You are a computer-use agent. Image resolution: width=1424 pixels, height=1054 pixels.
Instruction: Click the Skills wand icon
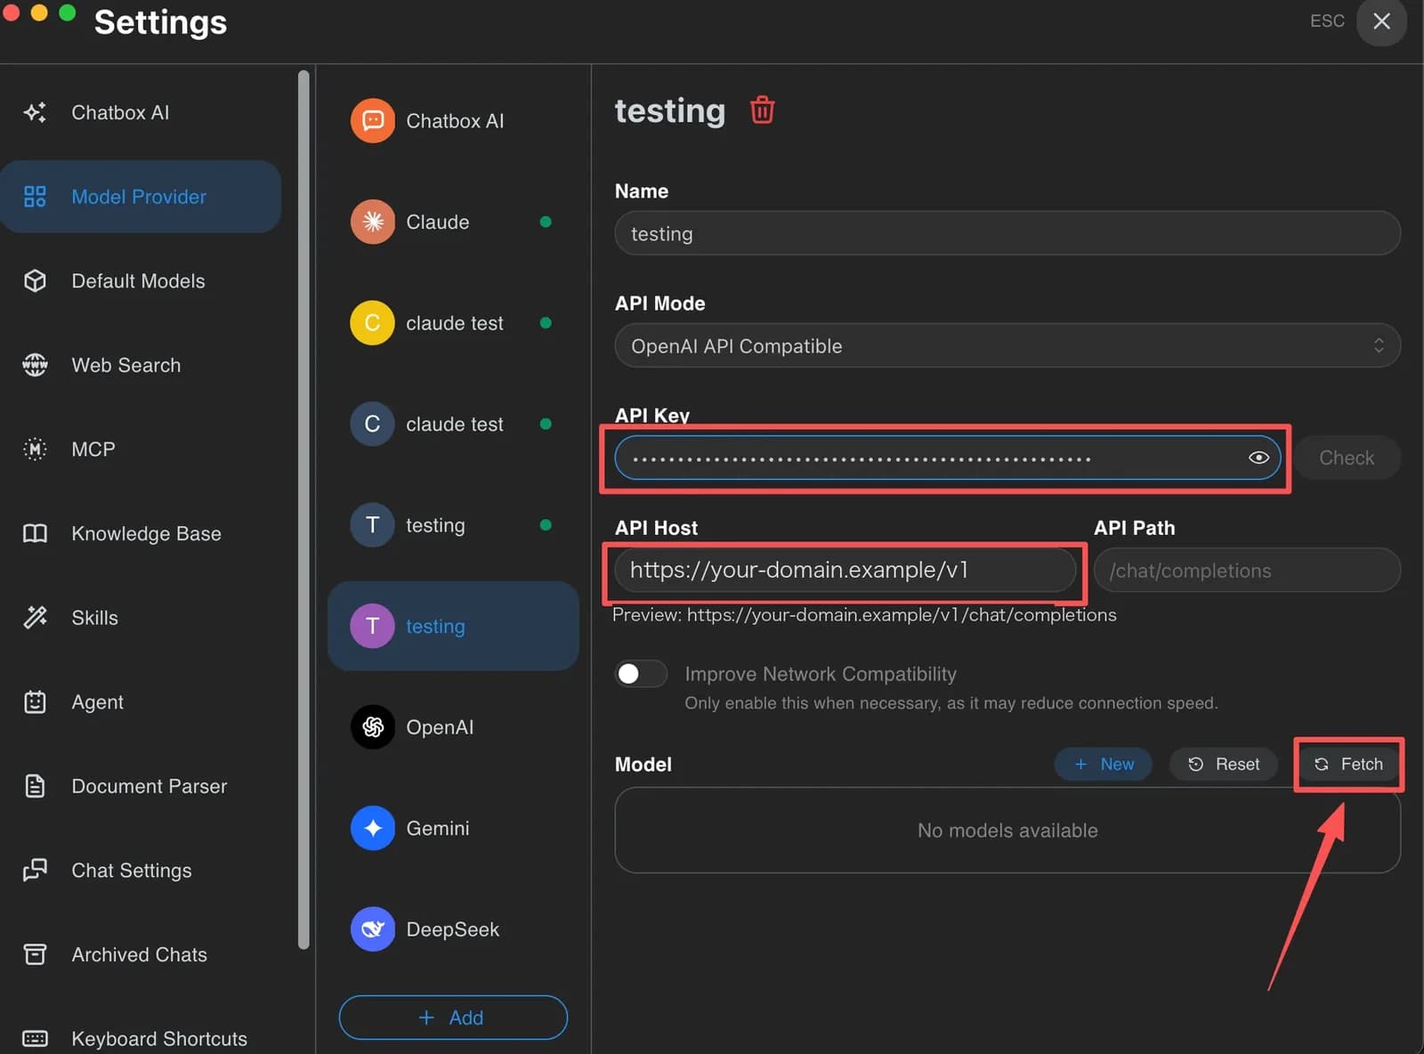(x=35, y=618)
